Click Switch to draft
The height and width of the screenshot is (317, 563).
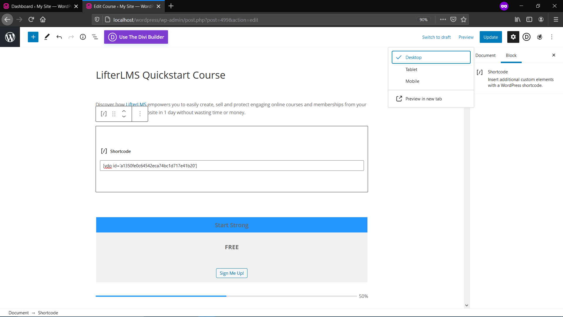[x=436, y=37]
